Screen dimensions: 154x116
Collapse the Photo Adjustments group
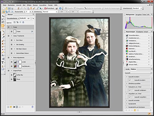(11, 58)
